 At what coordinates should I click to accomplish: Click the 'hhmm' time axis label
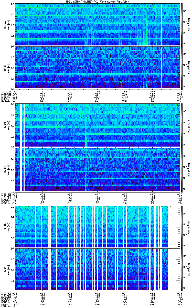pos(4,304)
